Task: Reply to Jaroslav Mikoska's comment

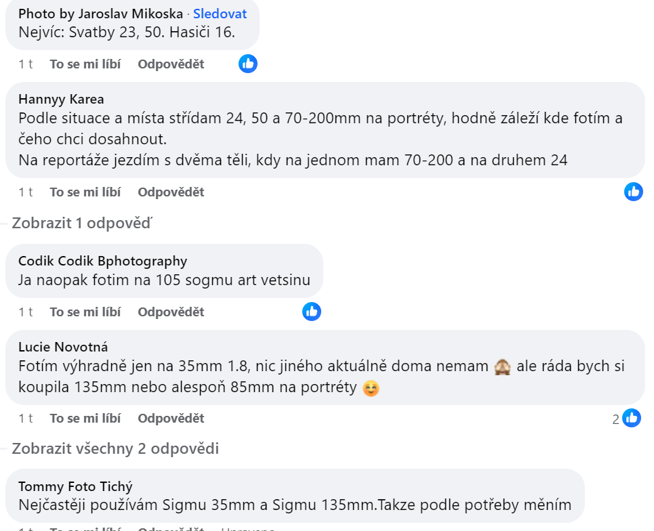Action: pos(171,64)
